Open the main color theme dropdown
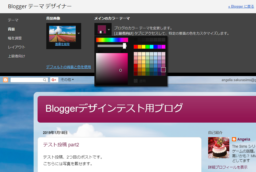Screen dimensions: 256x172 [103, 30]
